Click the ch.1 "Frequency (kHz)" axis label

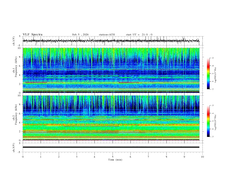16,67
